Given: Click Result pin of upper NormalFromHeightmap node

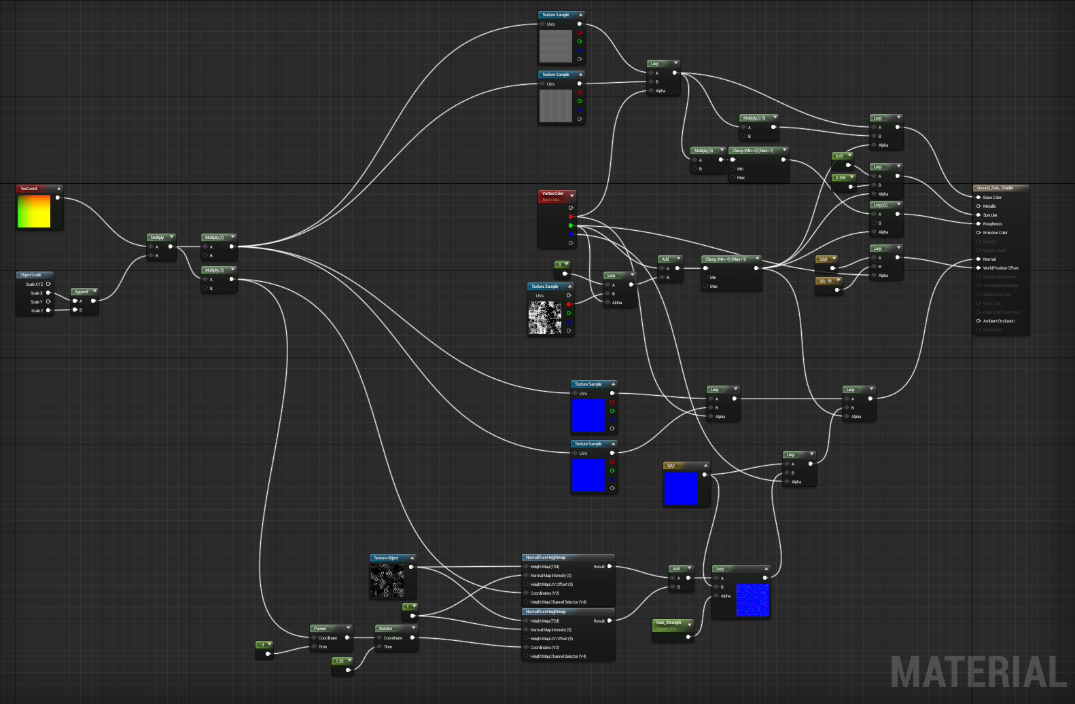Looking at the screenshot, I should [x=610, y=566].
